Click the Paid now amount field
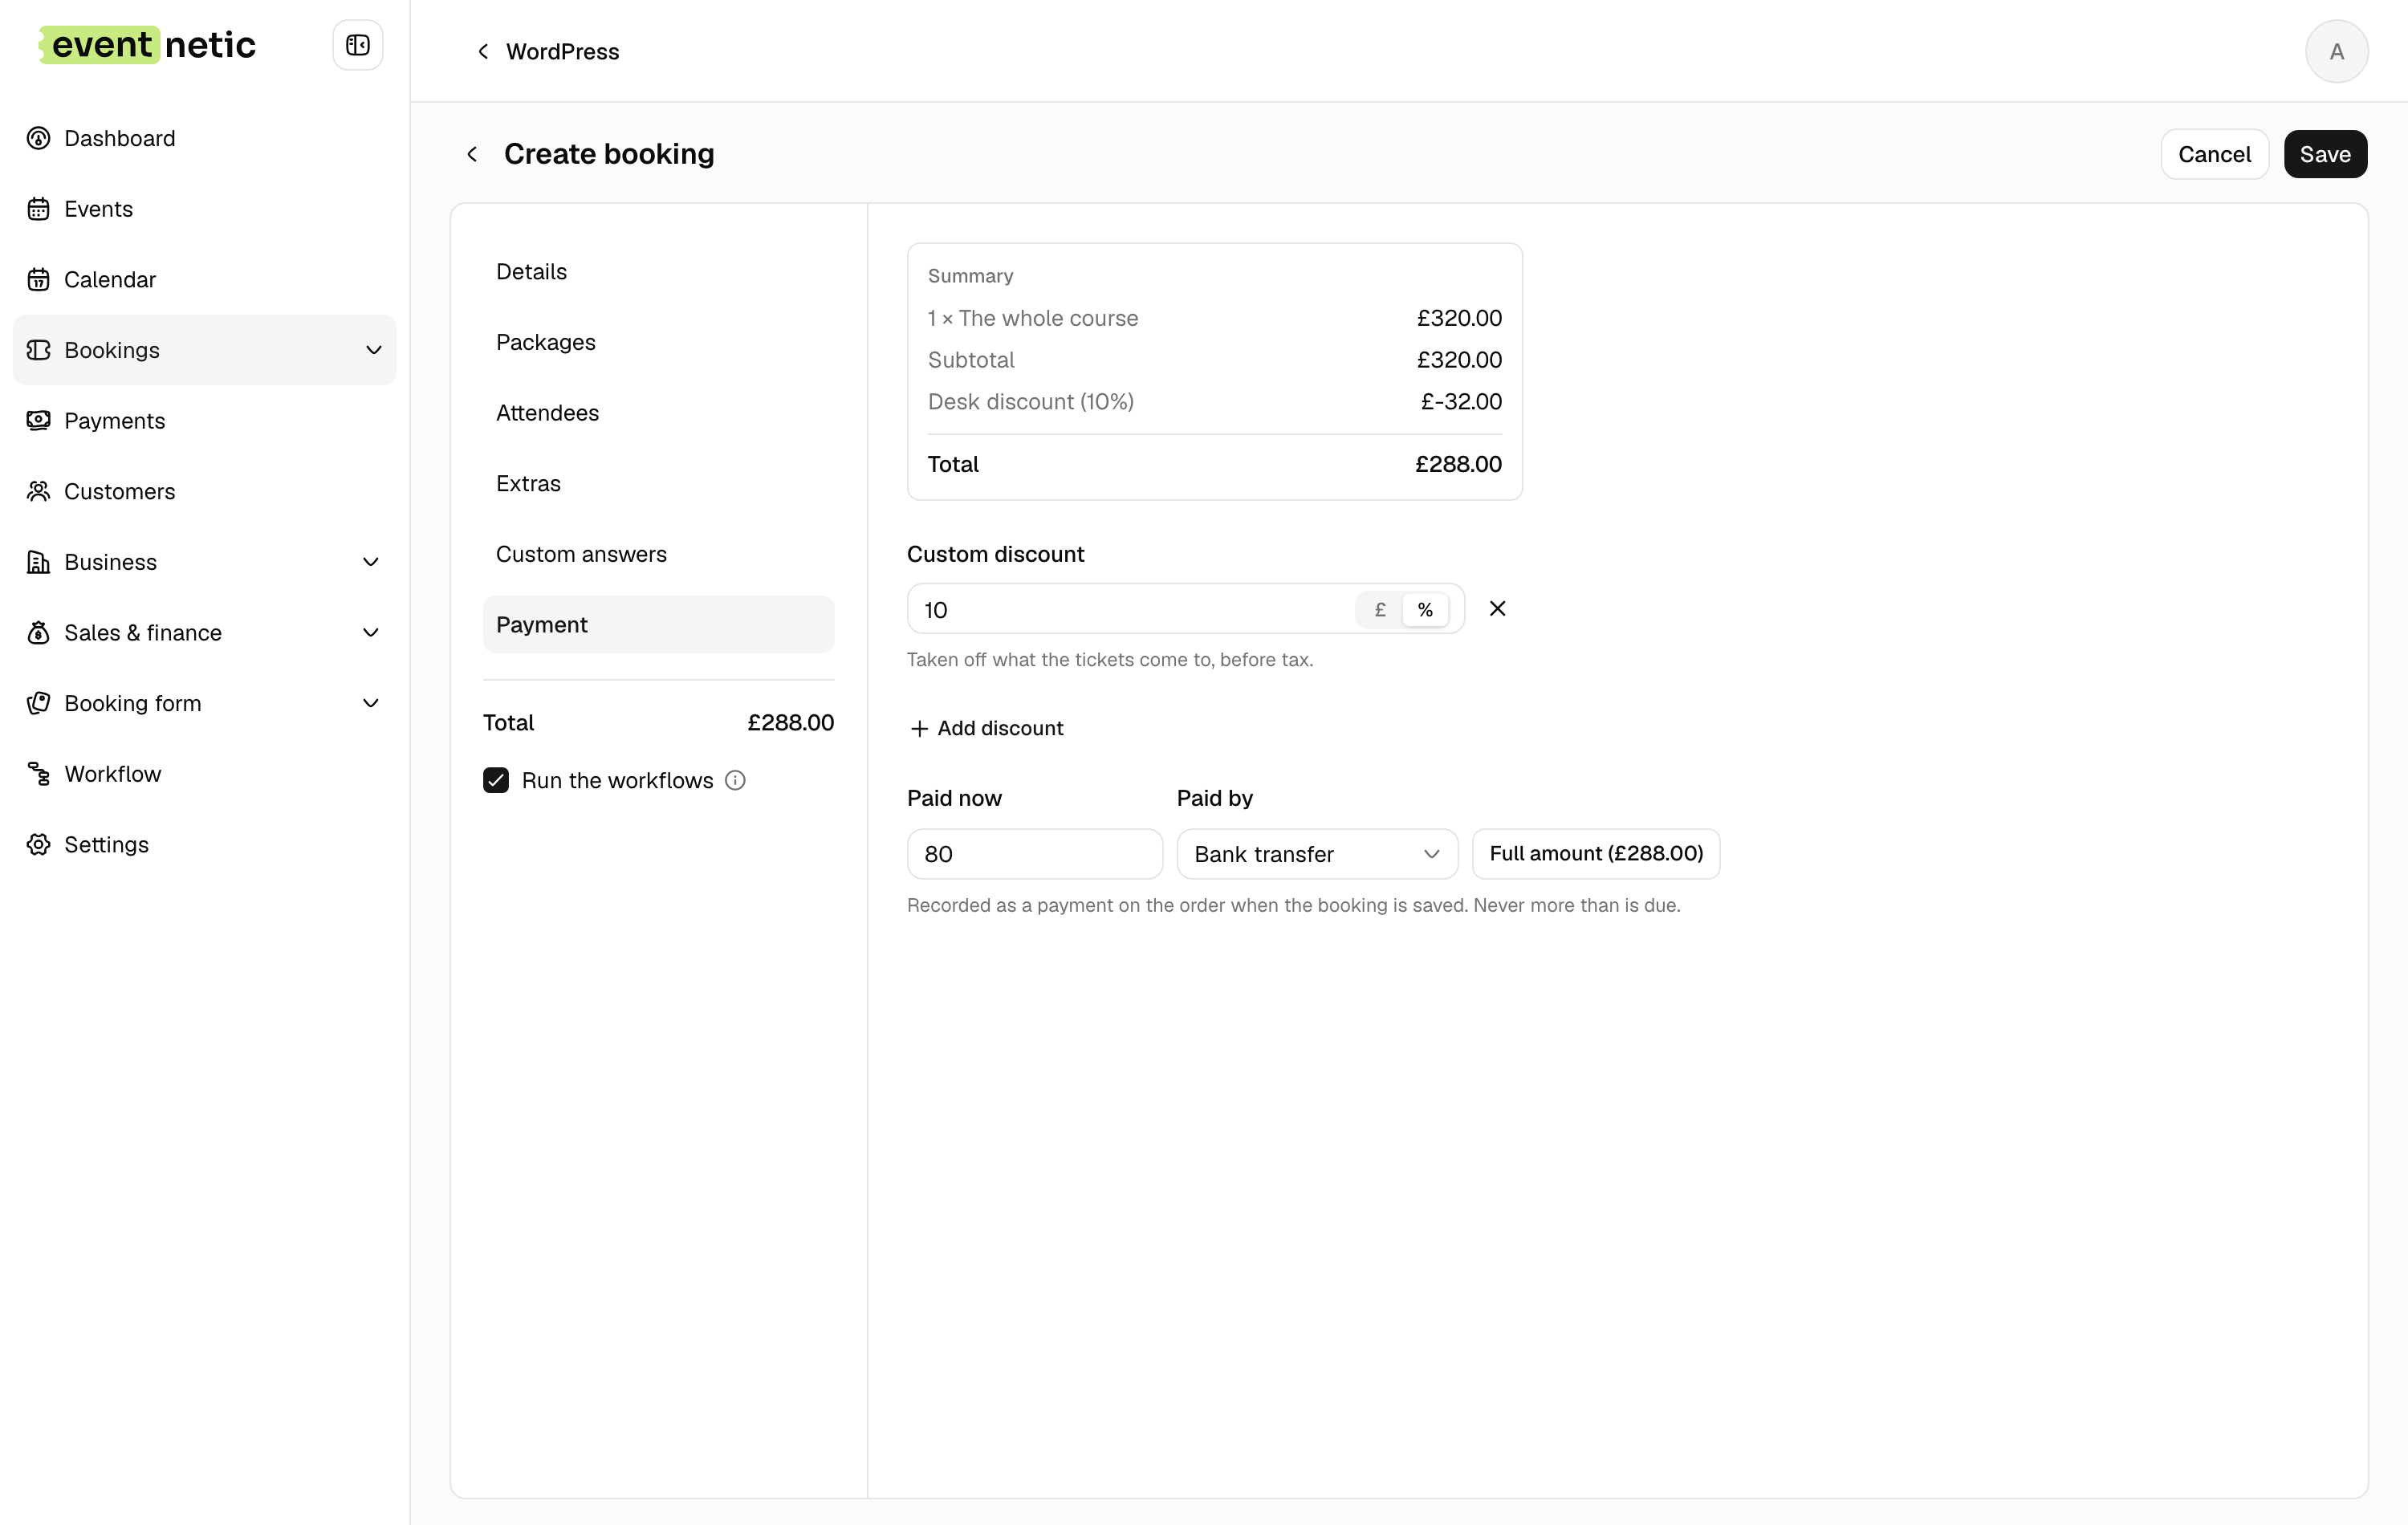This screenshot has width=2408, height=1525. 1034,854
